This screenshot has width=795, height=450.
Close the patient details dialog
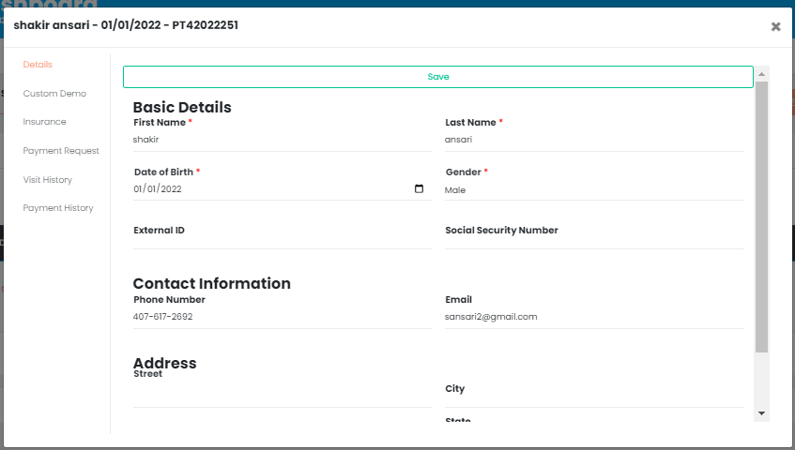coord(775,26)
